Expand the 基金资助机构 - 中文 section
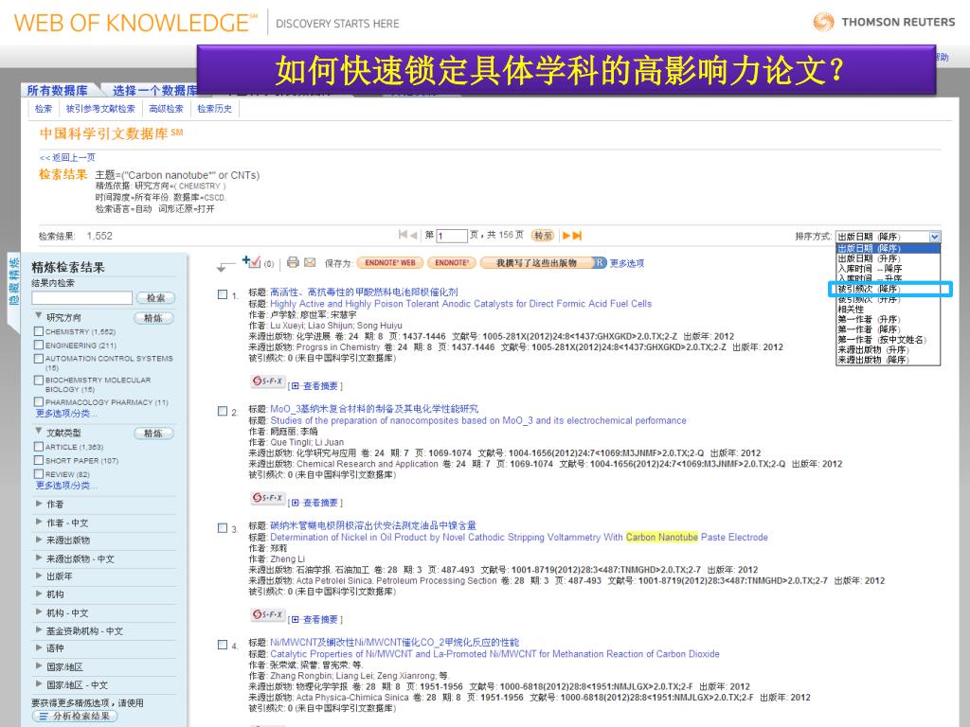970x727 pixels. [39, 630]
